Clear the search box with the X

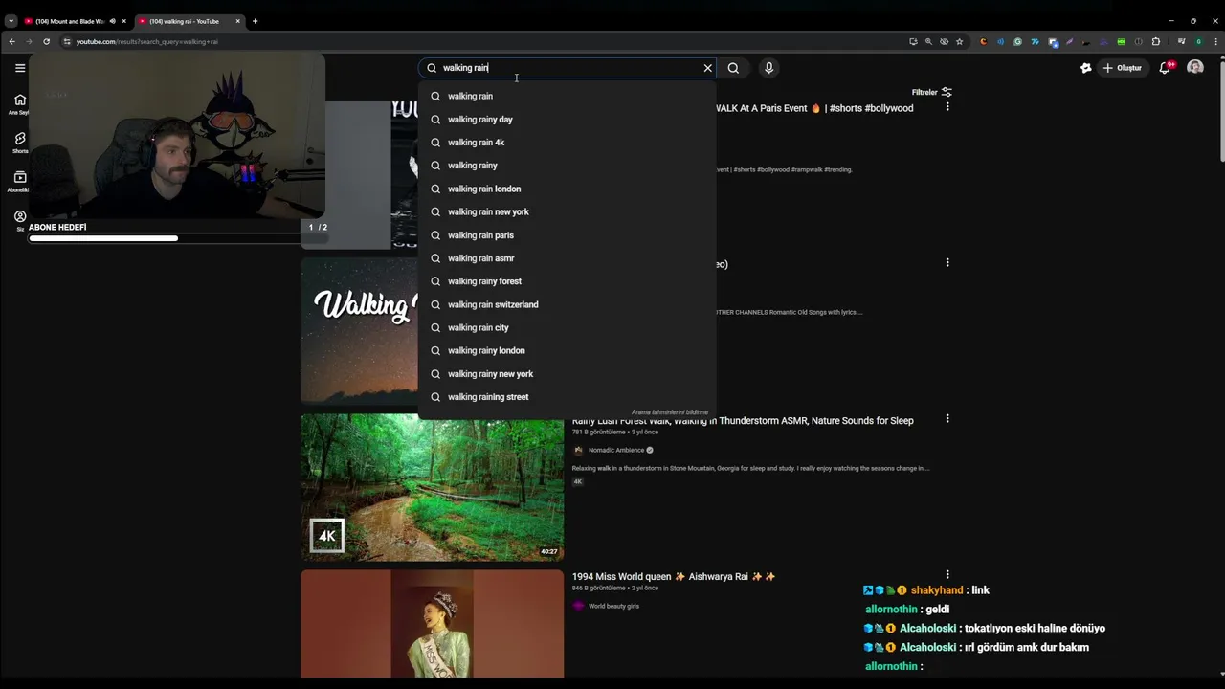708,68
